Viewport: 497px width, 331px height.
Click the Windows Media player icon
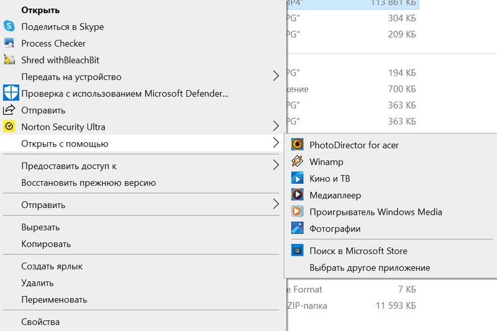pyautogui.click(x=298, y=211)
